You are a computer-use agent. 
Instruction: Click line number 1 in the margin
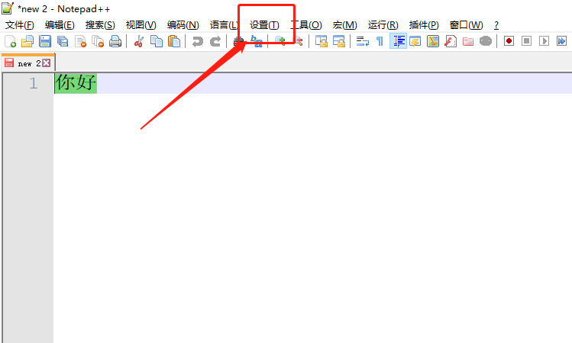(33, 83)
